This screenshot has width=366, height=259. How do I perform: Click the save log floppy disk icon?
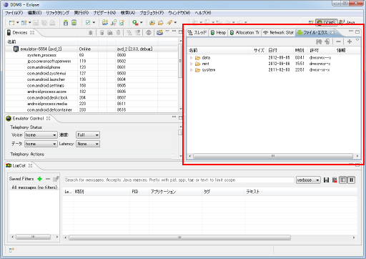click(327, 180)
